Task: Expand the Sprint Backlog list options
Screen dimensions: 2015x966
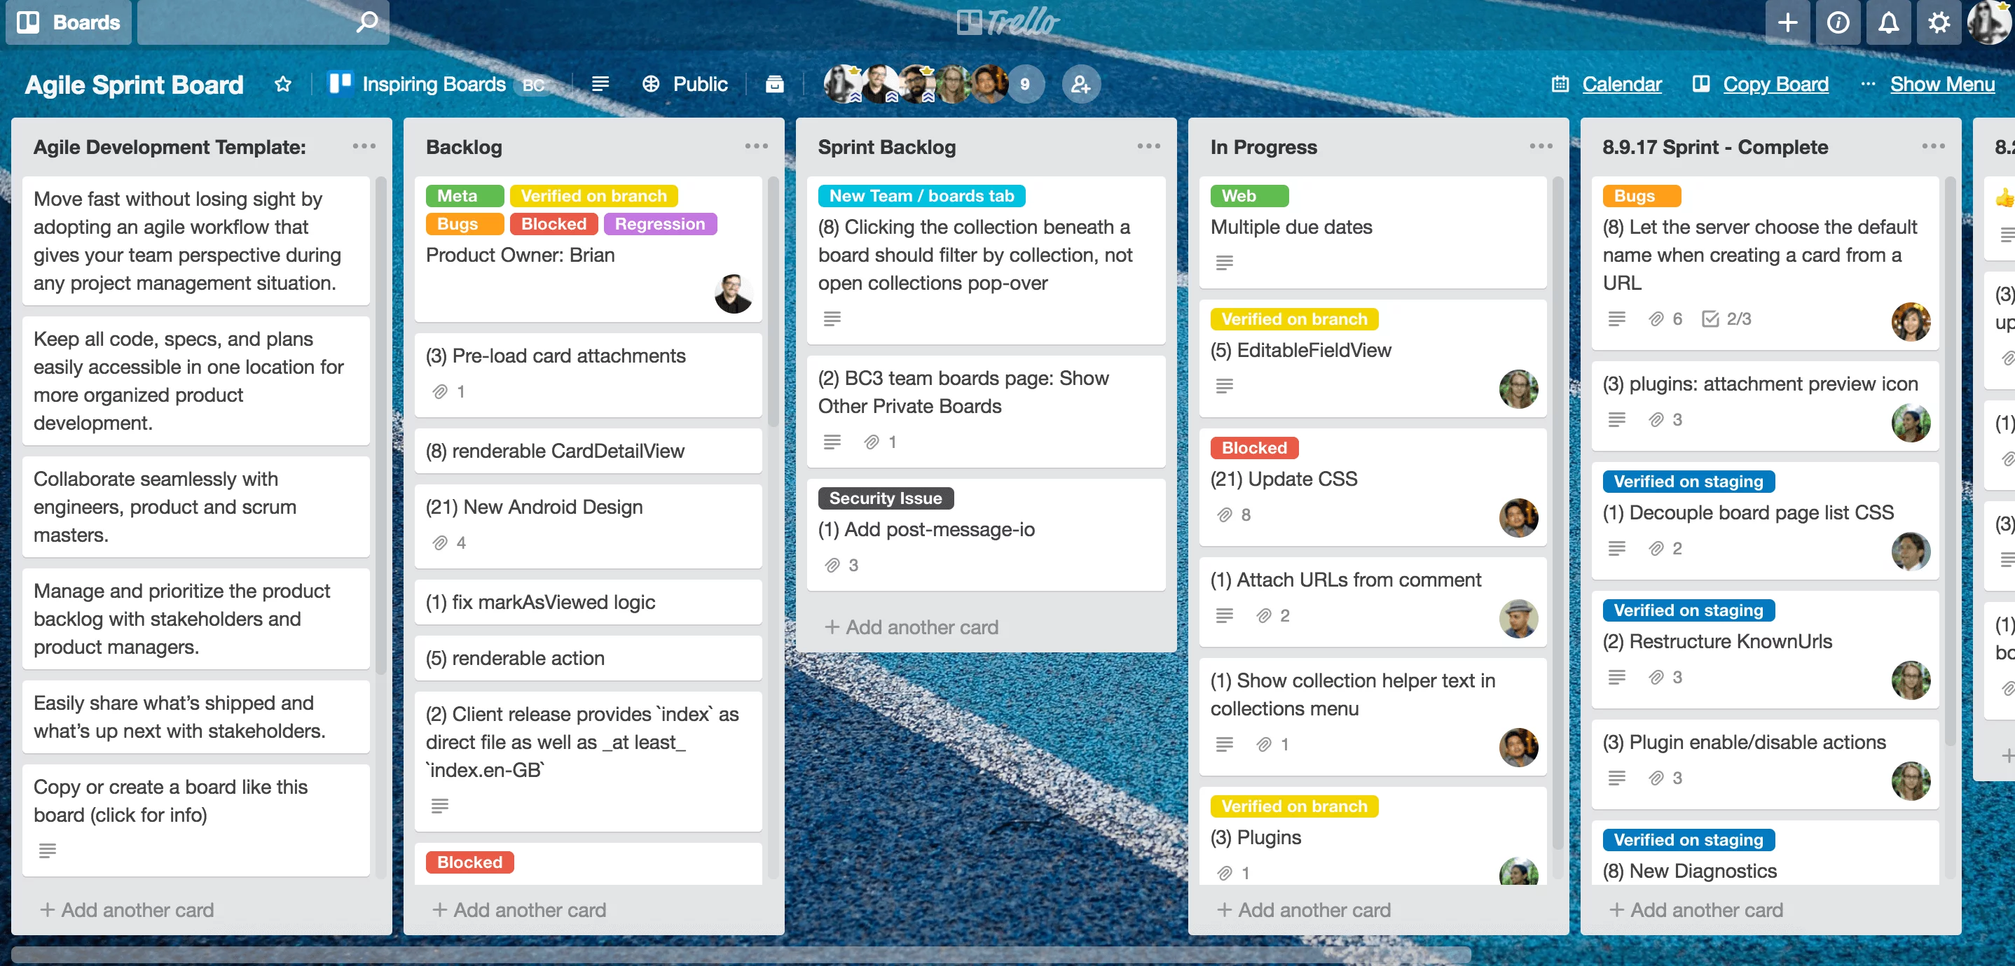Action: (1150, 145)
